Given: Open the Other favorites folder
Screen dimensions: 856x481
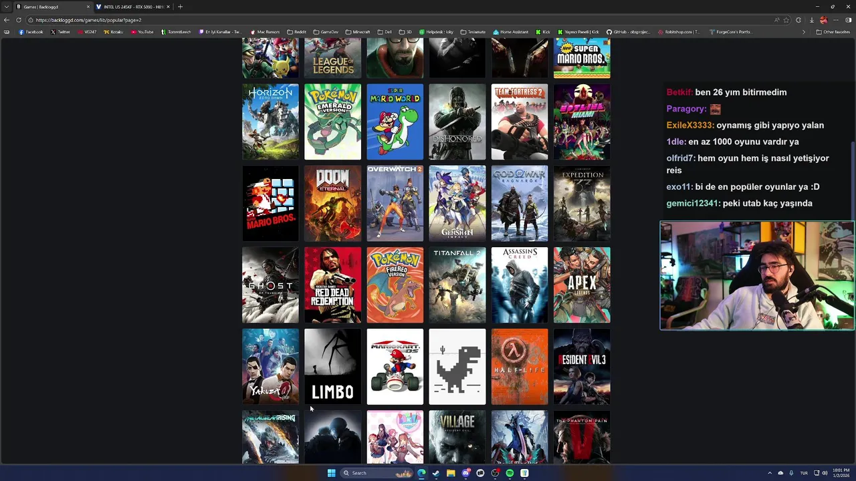Looking at the screenshot, I should coord(833,32).
